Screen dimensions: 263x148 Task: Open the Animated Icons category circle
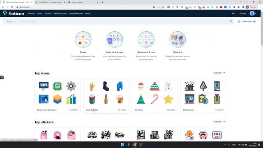coord(146,39)
